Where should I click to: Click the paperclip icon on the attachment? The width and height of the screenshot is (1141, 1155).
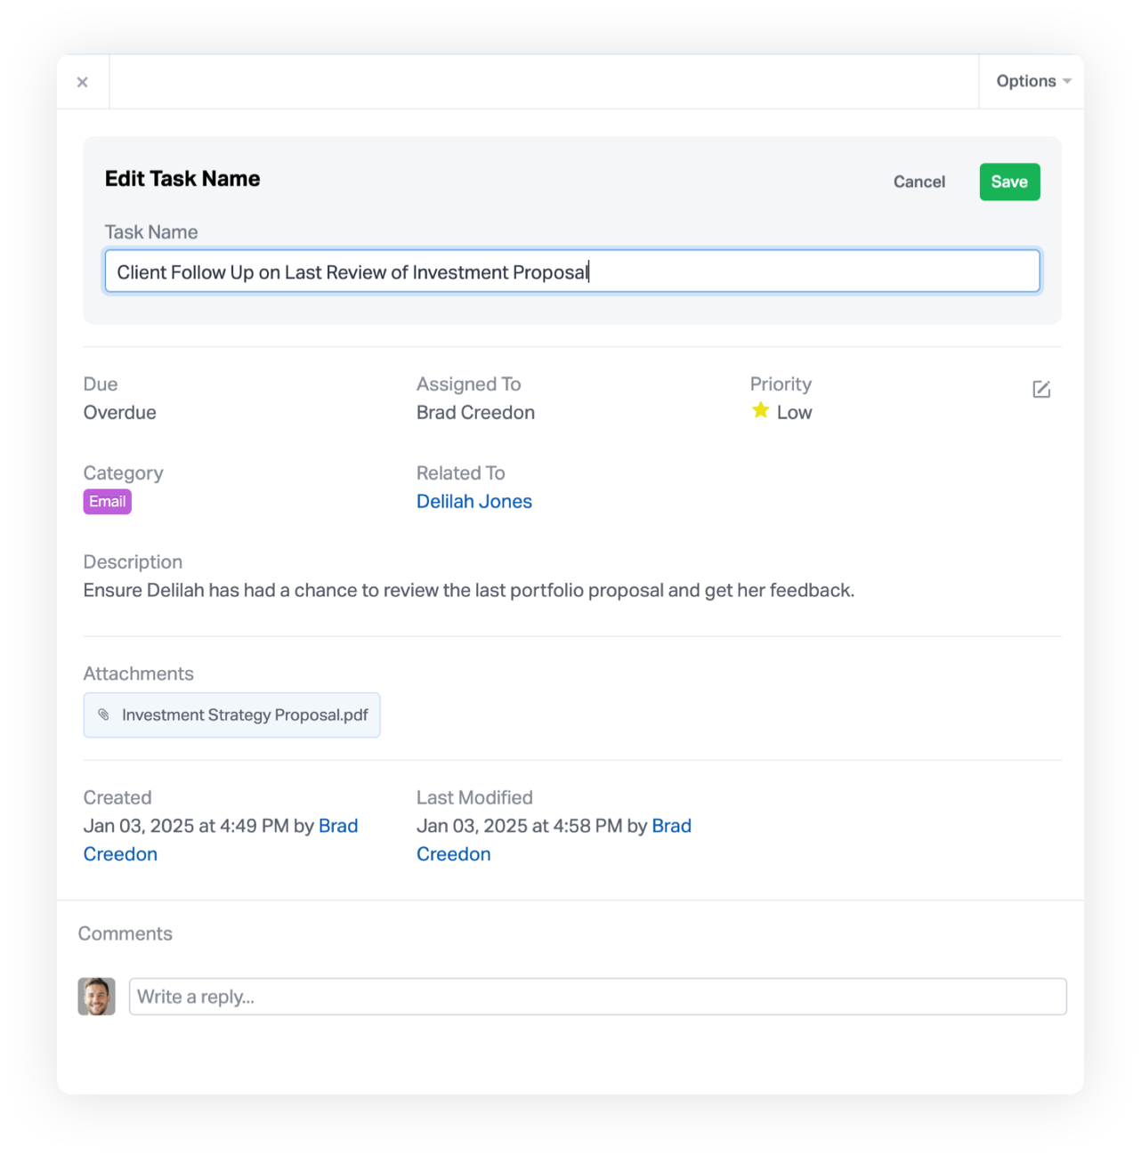click(x=104, y=715)
